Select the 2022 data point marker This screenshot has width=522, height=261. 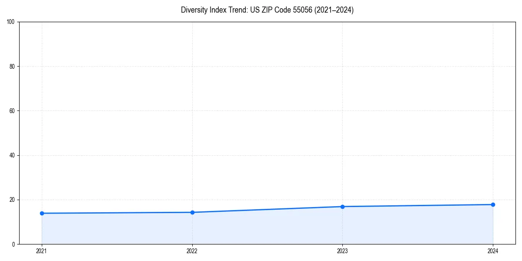192,212
